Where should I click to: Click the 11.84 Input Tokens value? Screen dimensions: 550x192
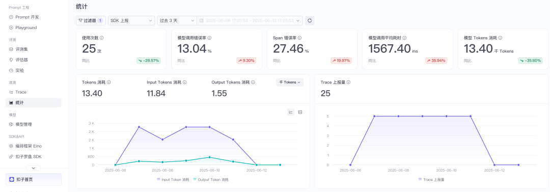point(156,93)
